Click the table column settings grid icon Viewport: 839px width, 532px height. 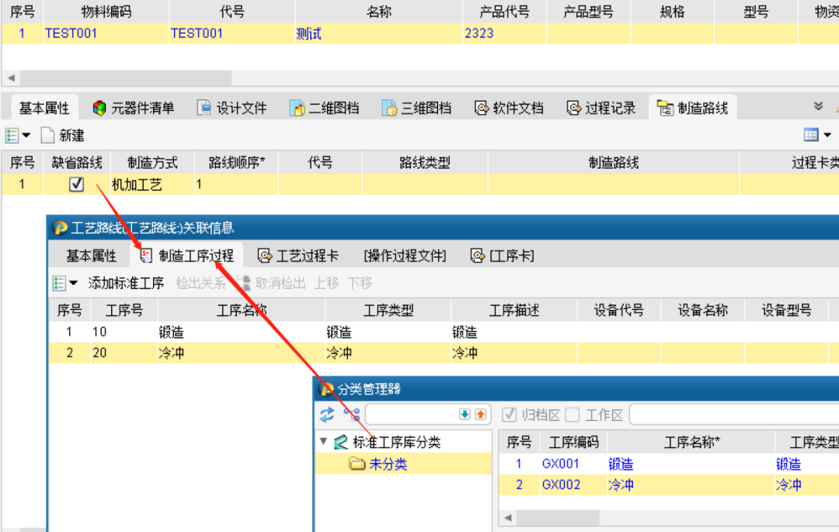pyautogui.click(x=810, y=134)
